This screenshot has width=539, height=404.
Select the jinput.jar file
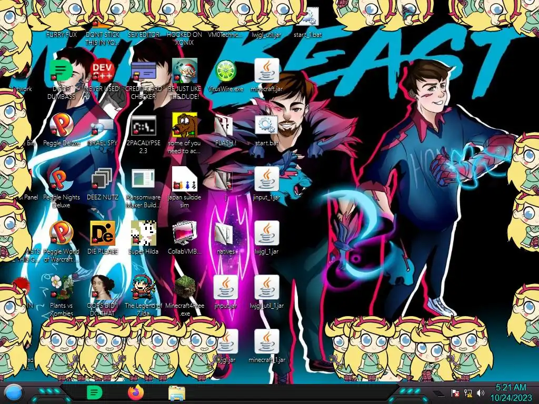tap(225, 287)
